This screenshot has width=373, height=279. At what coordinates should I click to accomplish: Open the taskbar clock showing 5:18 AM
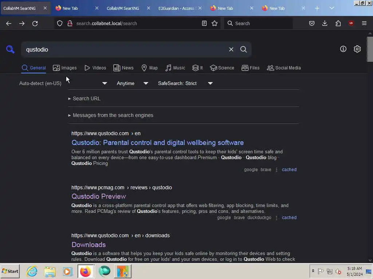pyautogui.click(x=354, y=271)
